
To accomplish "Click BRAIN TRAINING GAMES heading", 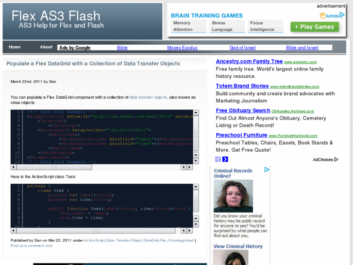I will pyautogui.click(x=207, y=16).
